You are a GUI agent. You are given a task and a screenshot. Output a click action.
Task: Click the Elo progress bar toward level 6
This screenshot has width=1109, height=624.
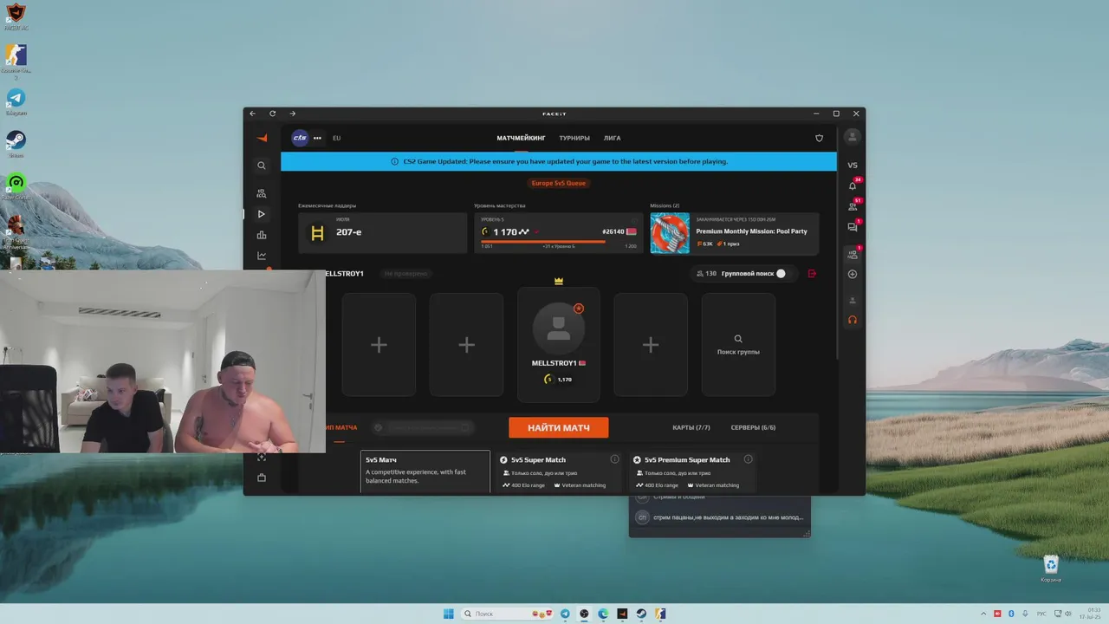[559, 242]
